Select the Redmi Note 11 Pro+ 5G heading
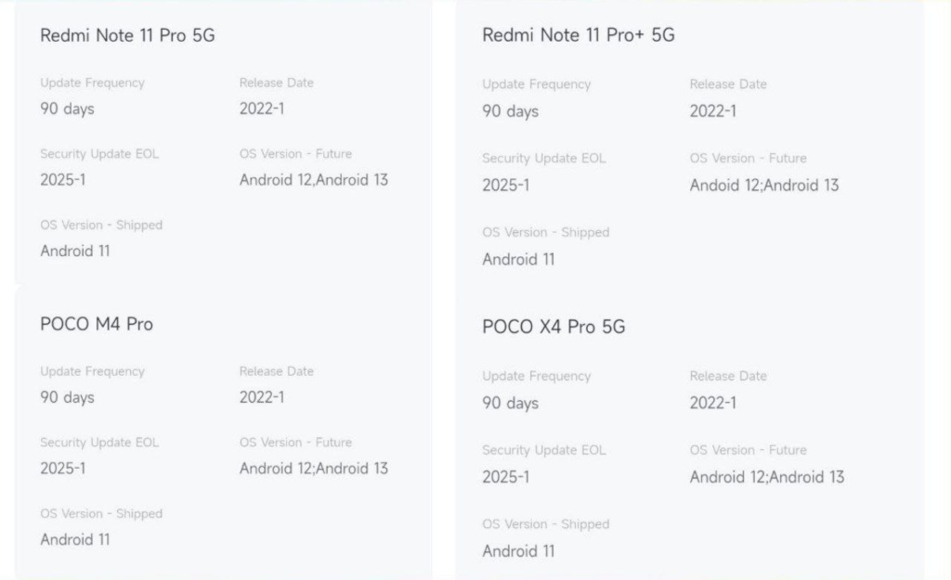The width and height of the screenshot is (951, 580). click(x=578, y=35)
